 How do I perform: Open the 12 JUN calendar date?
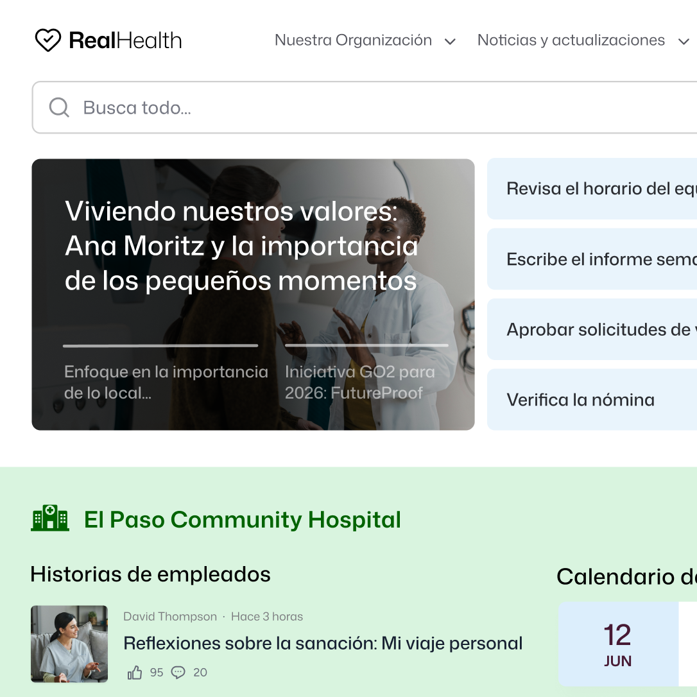tap(618, 644)
